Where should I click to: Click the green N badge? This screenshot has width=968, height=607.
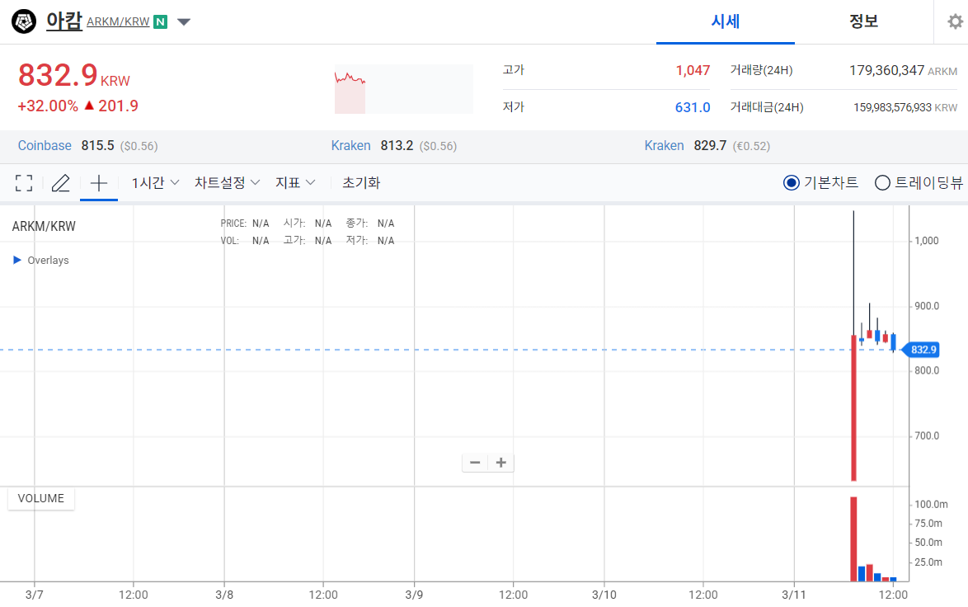point(161,21)
